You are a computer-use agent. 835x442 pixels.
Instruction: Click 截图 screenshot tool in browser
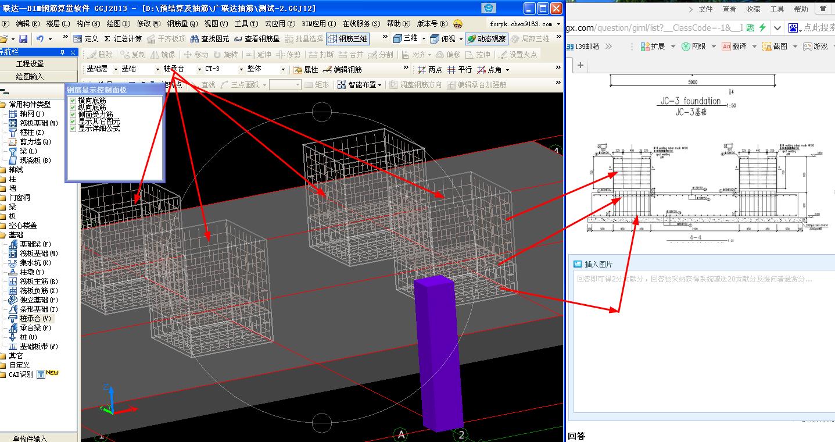tap(775, 46)
